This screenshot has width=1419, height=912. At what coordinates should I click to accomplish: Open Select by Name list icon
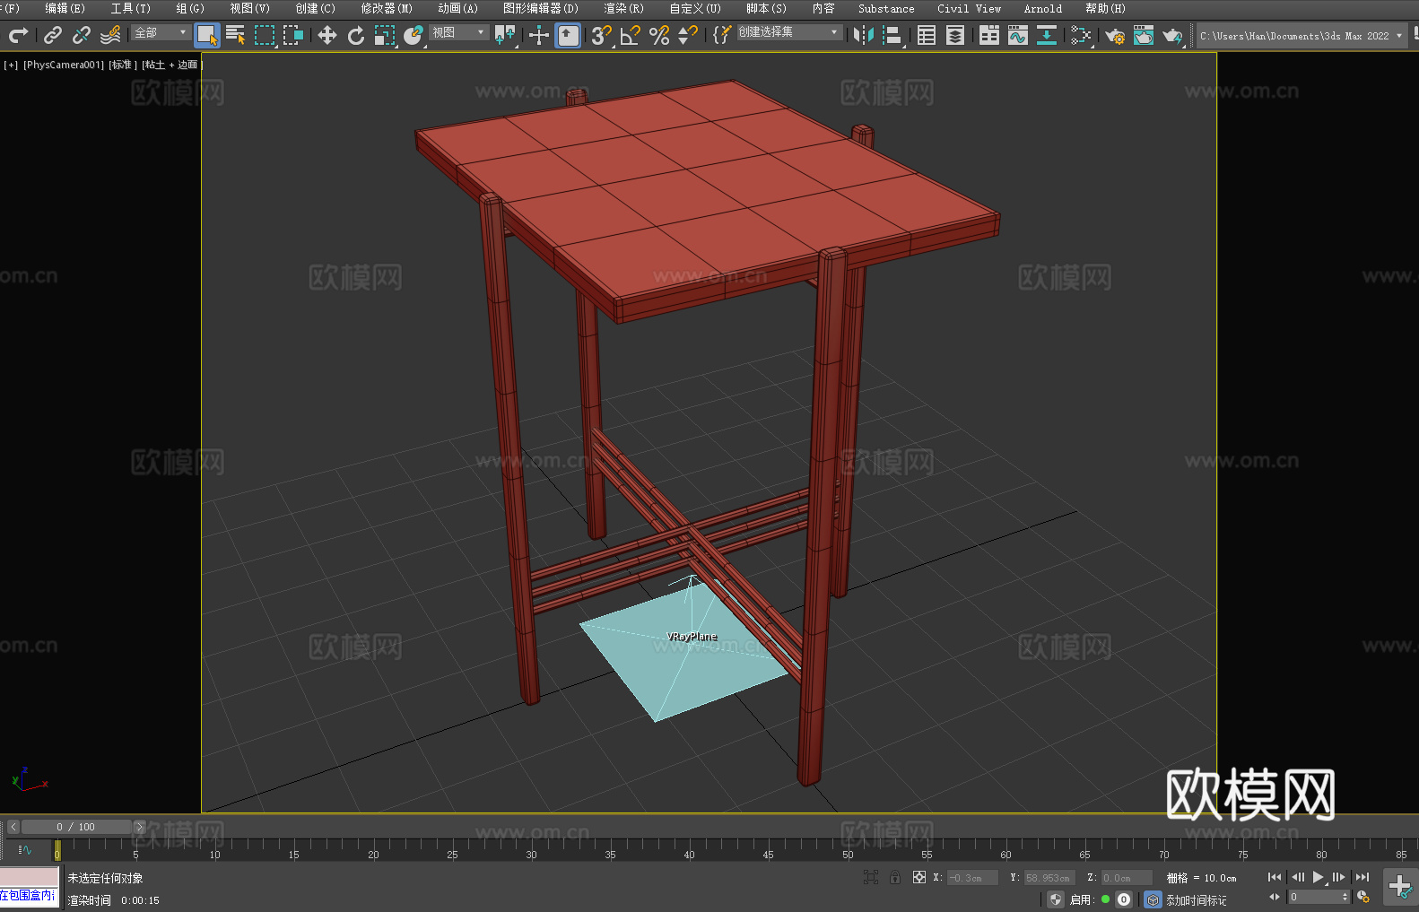[x=236, y=35]
